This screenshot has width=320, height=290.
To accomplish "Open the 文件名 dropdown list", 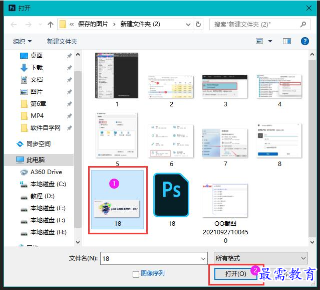I will (203, 258).
